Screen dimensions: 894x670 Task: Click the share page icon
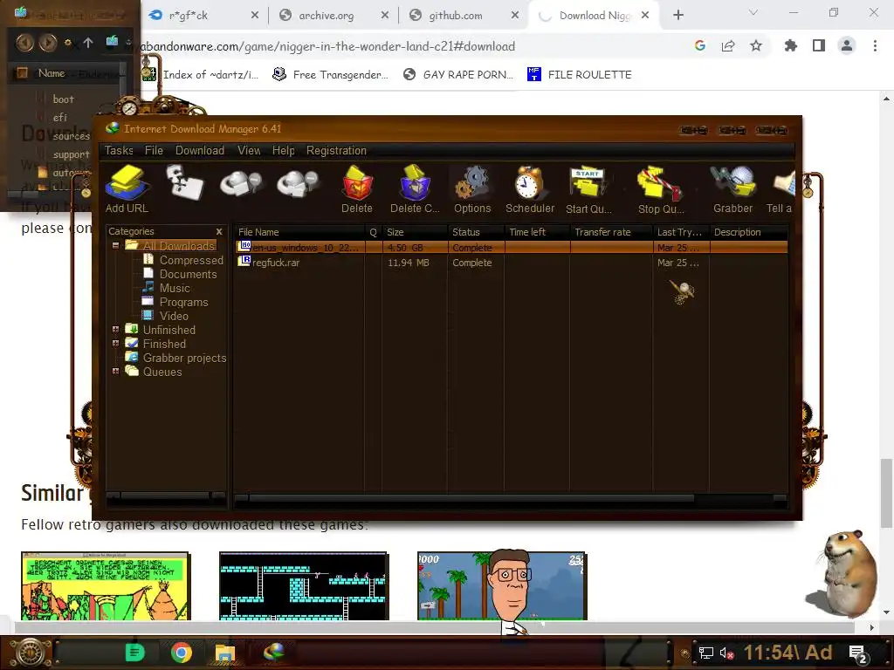(728, 46)
